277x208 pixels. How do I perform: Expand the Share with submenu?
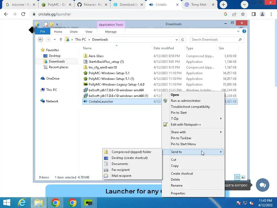193,132
